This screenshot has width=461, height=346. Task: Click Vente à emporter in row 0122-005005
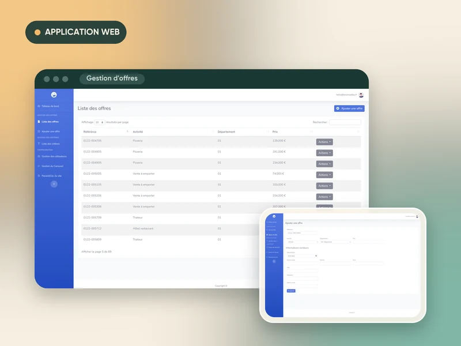[x=143, y=174]
